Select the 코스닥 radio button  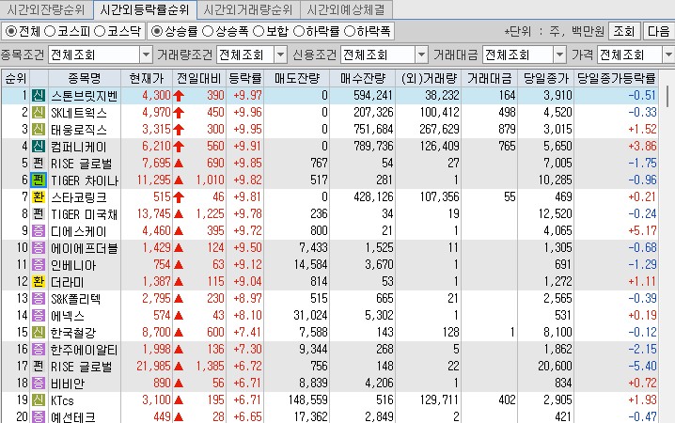[100, 31]
